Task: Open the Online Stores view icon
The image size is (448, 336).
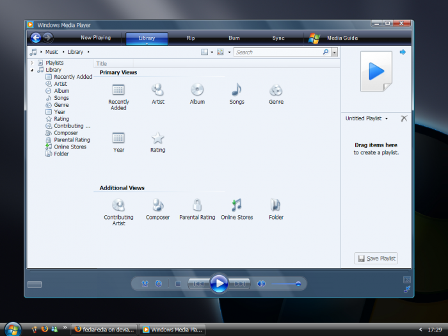Action: [x=237, y=205]
